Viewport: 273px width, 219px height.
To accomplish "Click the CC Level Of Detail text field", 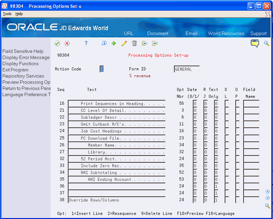I will [x=117, y=110].
